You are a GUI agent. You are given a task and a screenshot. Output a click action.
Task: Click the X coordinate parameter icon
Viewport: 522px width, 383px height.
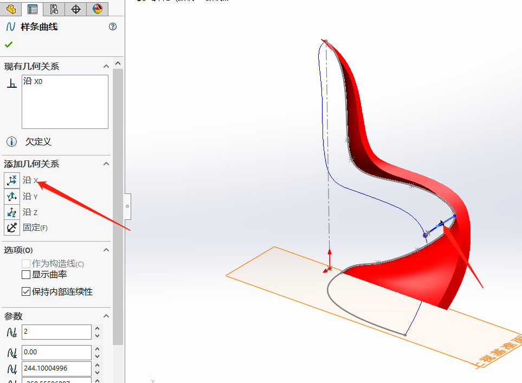12,353
